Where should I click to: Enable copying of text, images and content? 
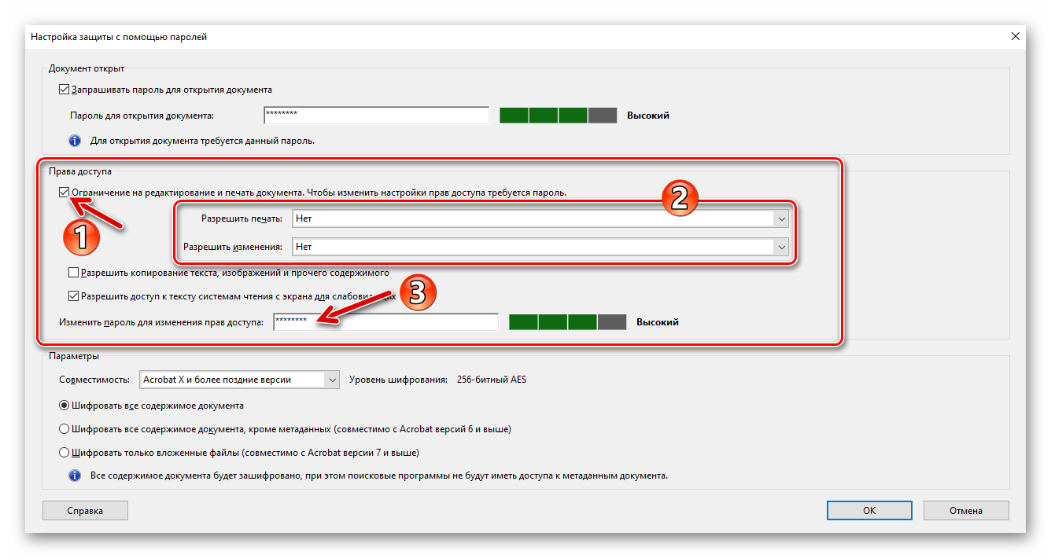click(x=74, y=273)
